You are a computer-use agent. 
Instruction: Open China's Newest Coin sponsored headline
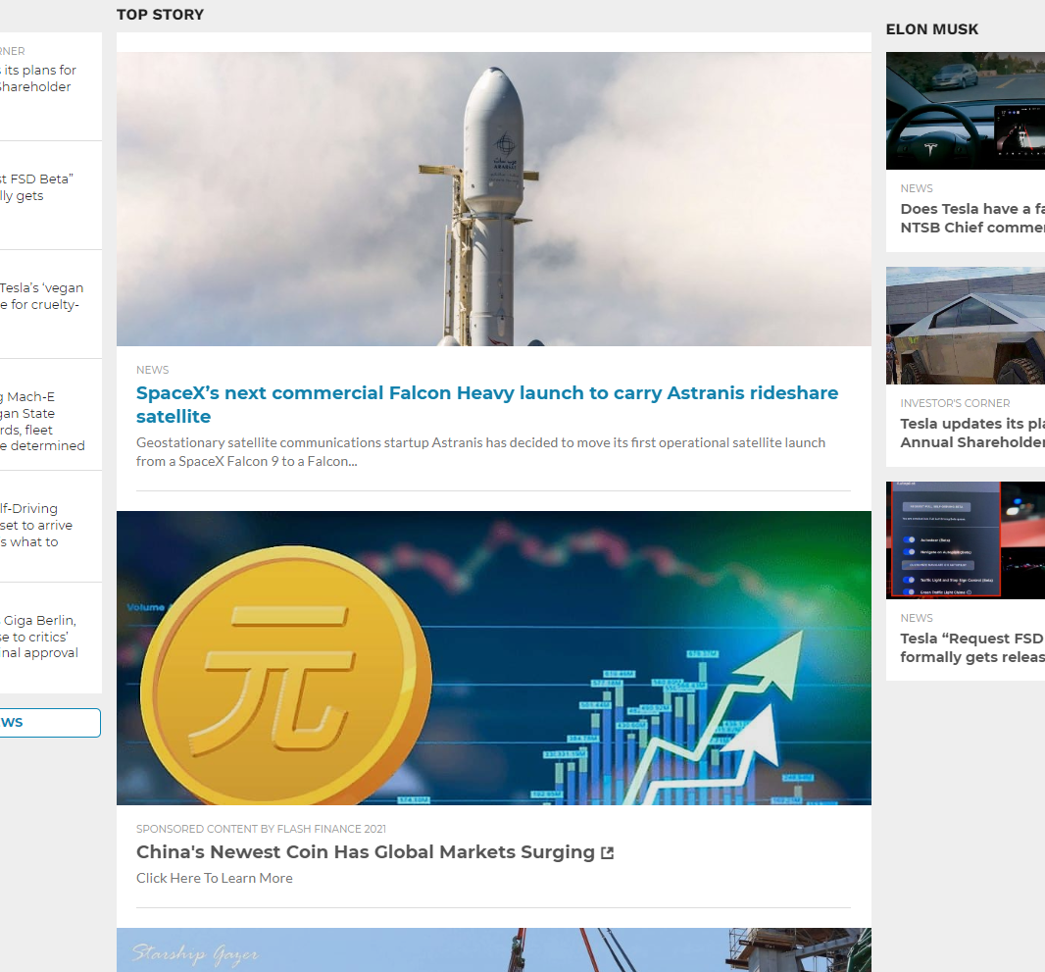(x=366, y=852)
